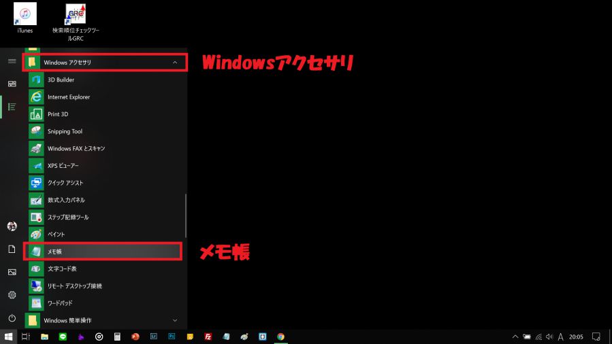Open LINE from the taskbar
This screenshot has height=344, width=612.
pyautogui.click(x=63, y=337)
